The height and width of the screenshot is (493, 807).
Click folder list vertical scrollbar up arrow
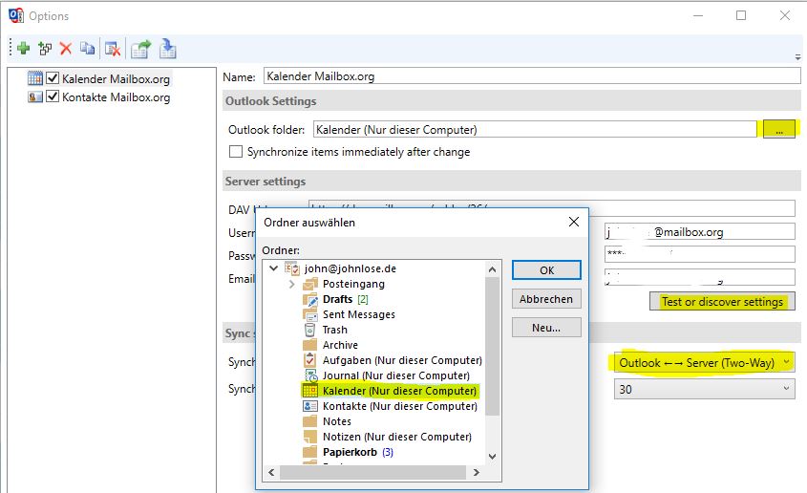tap(492, 269)
